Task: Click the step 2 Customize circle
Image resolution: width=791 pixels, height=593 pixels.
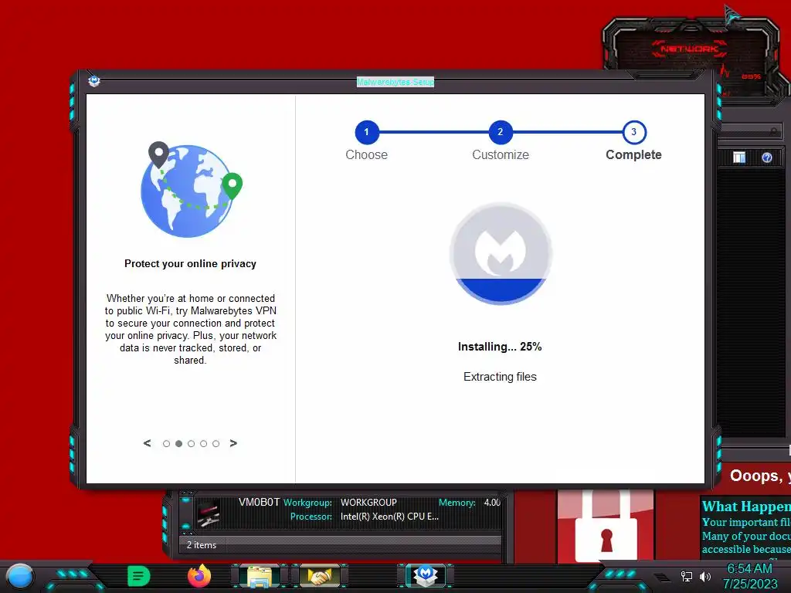Action: 501,132
